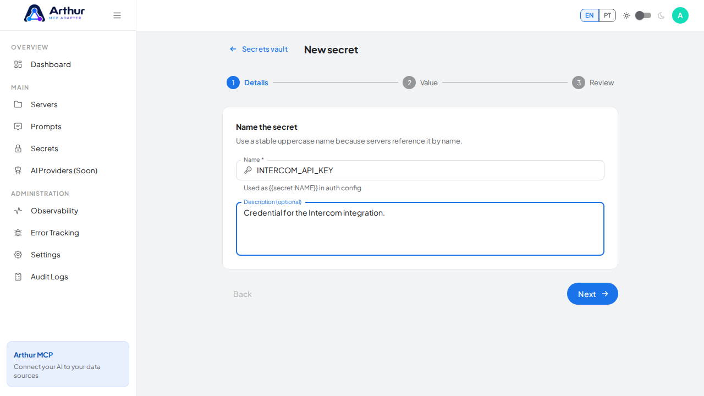
Task: Focus the Name input field
Action: point(420,170)
